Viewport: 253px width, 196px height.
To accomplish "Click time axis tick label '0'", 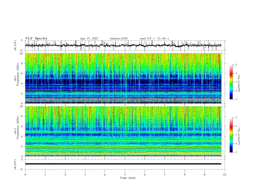I will (25, 175).
